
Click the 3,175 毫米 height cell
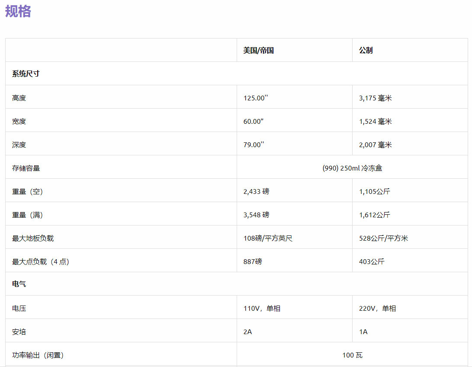(x=375, y=98)
